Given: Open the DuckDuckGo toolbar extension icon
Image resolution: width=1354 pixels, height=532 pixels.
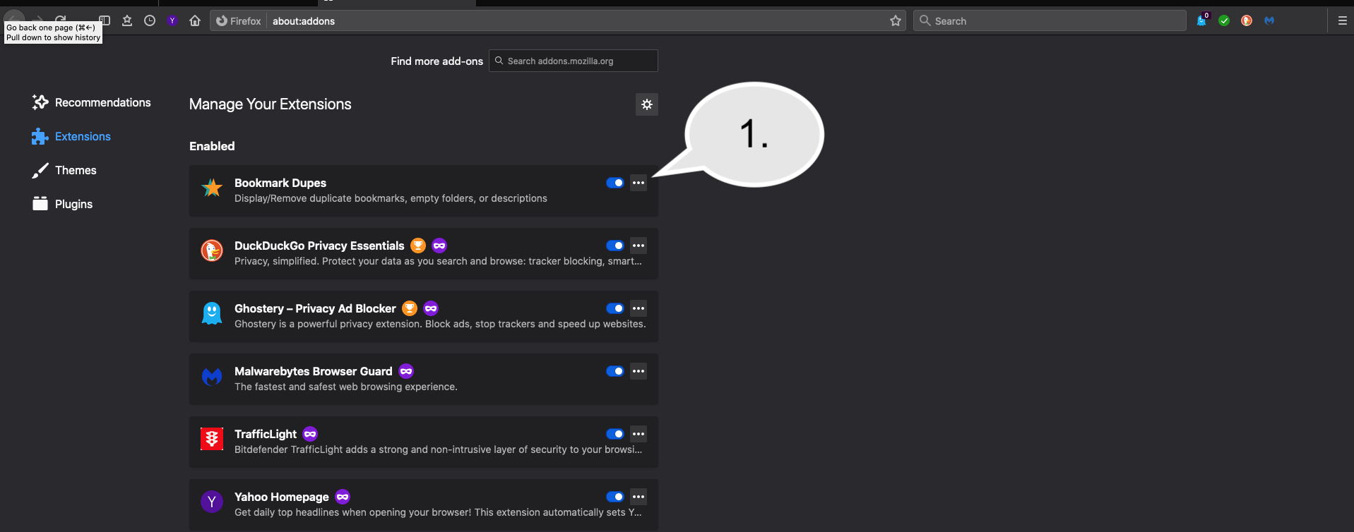Looking at the screenshot, I should 1247,20.
